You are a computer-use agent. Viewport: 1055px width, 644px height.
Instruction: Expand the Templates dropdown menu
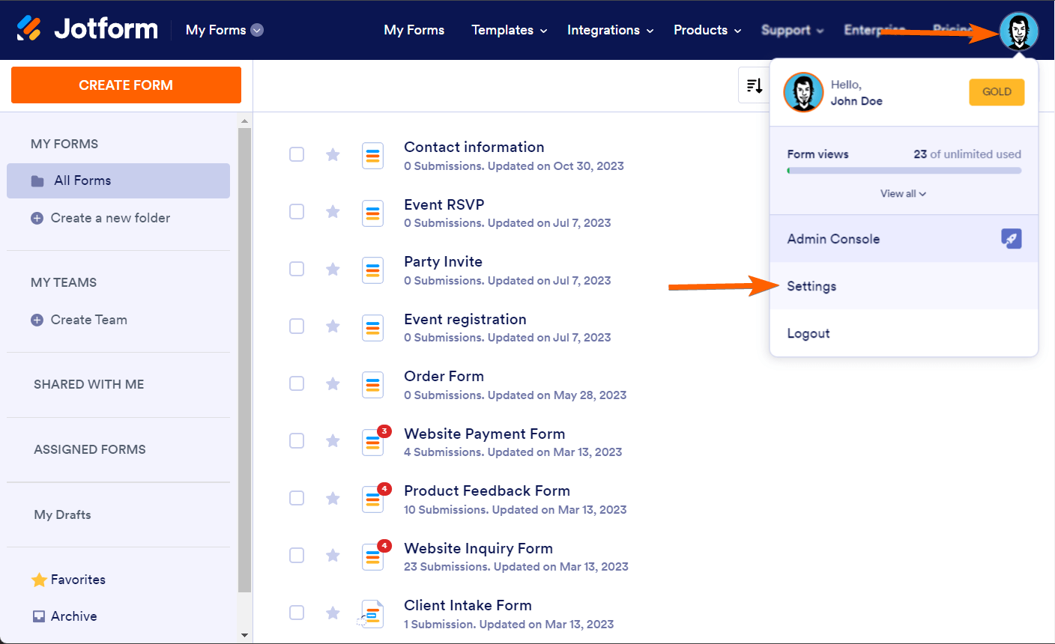(x=509, y=30)
